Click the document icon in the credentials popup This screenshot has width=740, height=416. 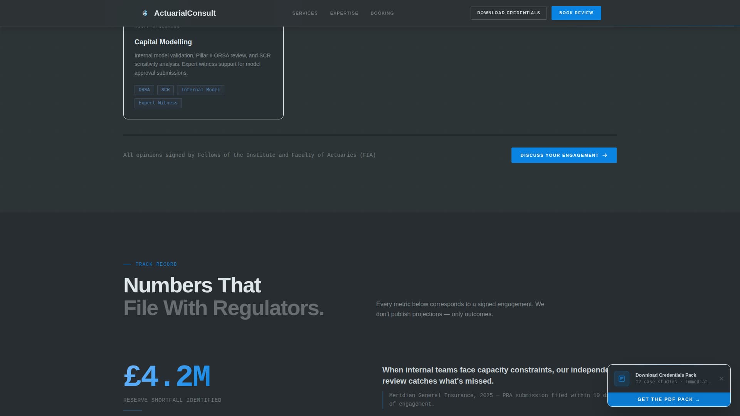621,379
